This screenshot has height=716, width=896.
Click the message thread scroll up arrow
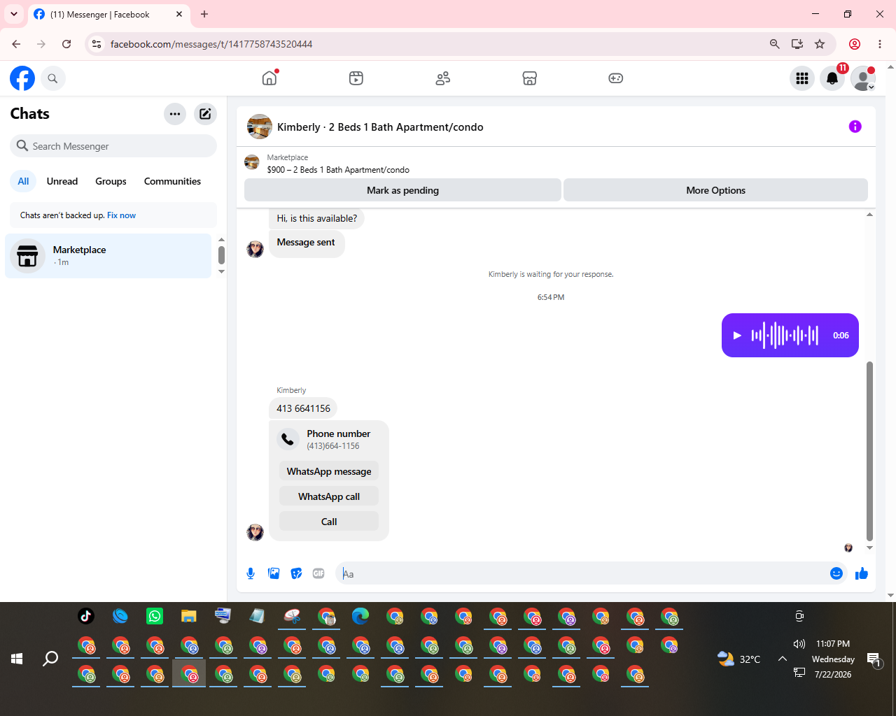[x=869, y=215]
